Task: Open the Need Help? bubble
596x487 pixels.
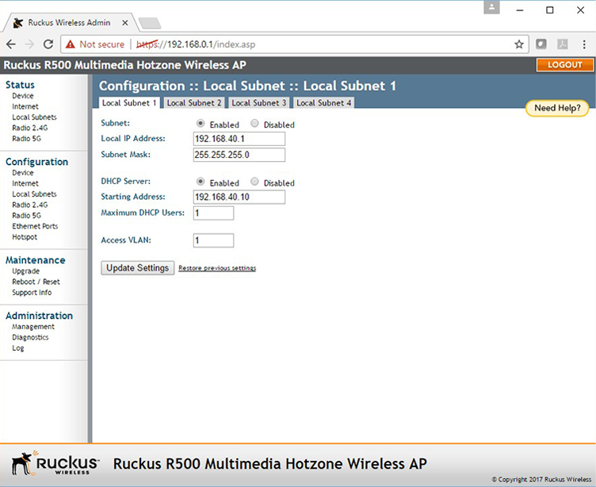Action: [557, 108]
